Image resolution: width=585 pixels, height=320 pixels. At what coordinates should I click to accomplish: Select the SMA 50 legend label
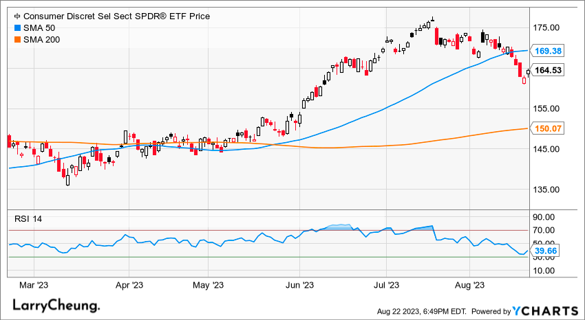[39, 28]
